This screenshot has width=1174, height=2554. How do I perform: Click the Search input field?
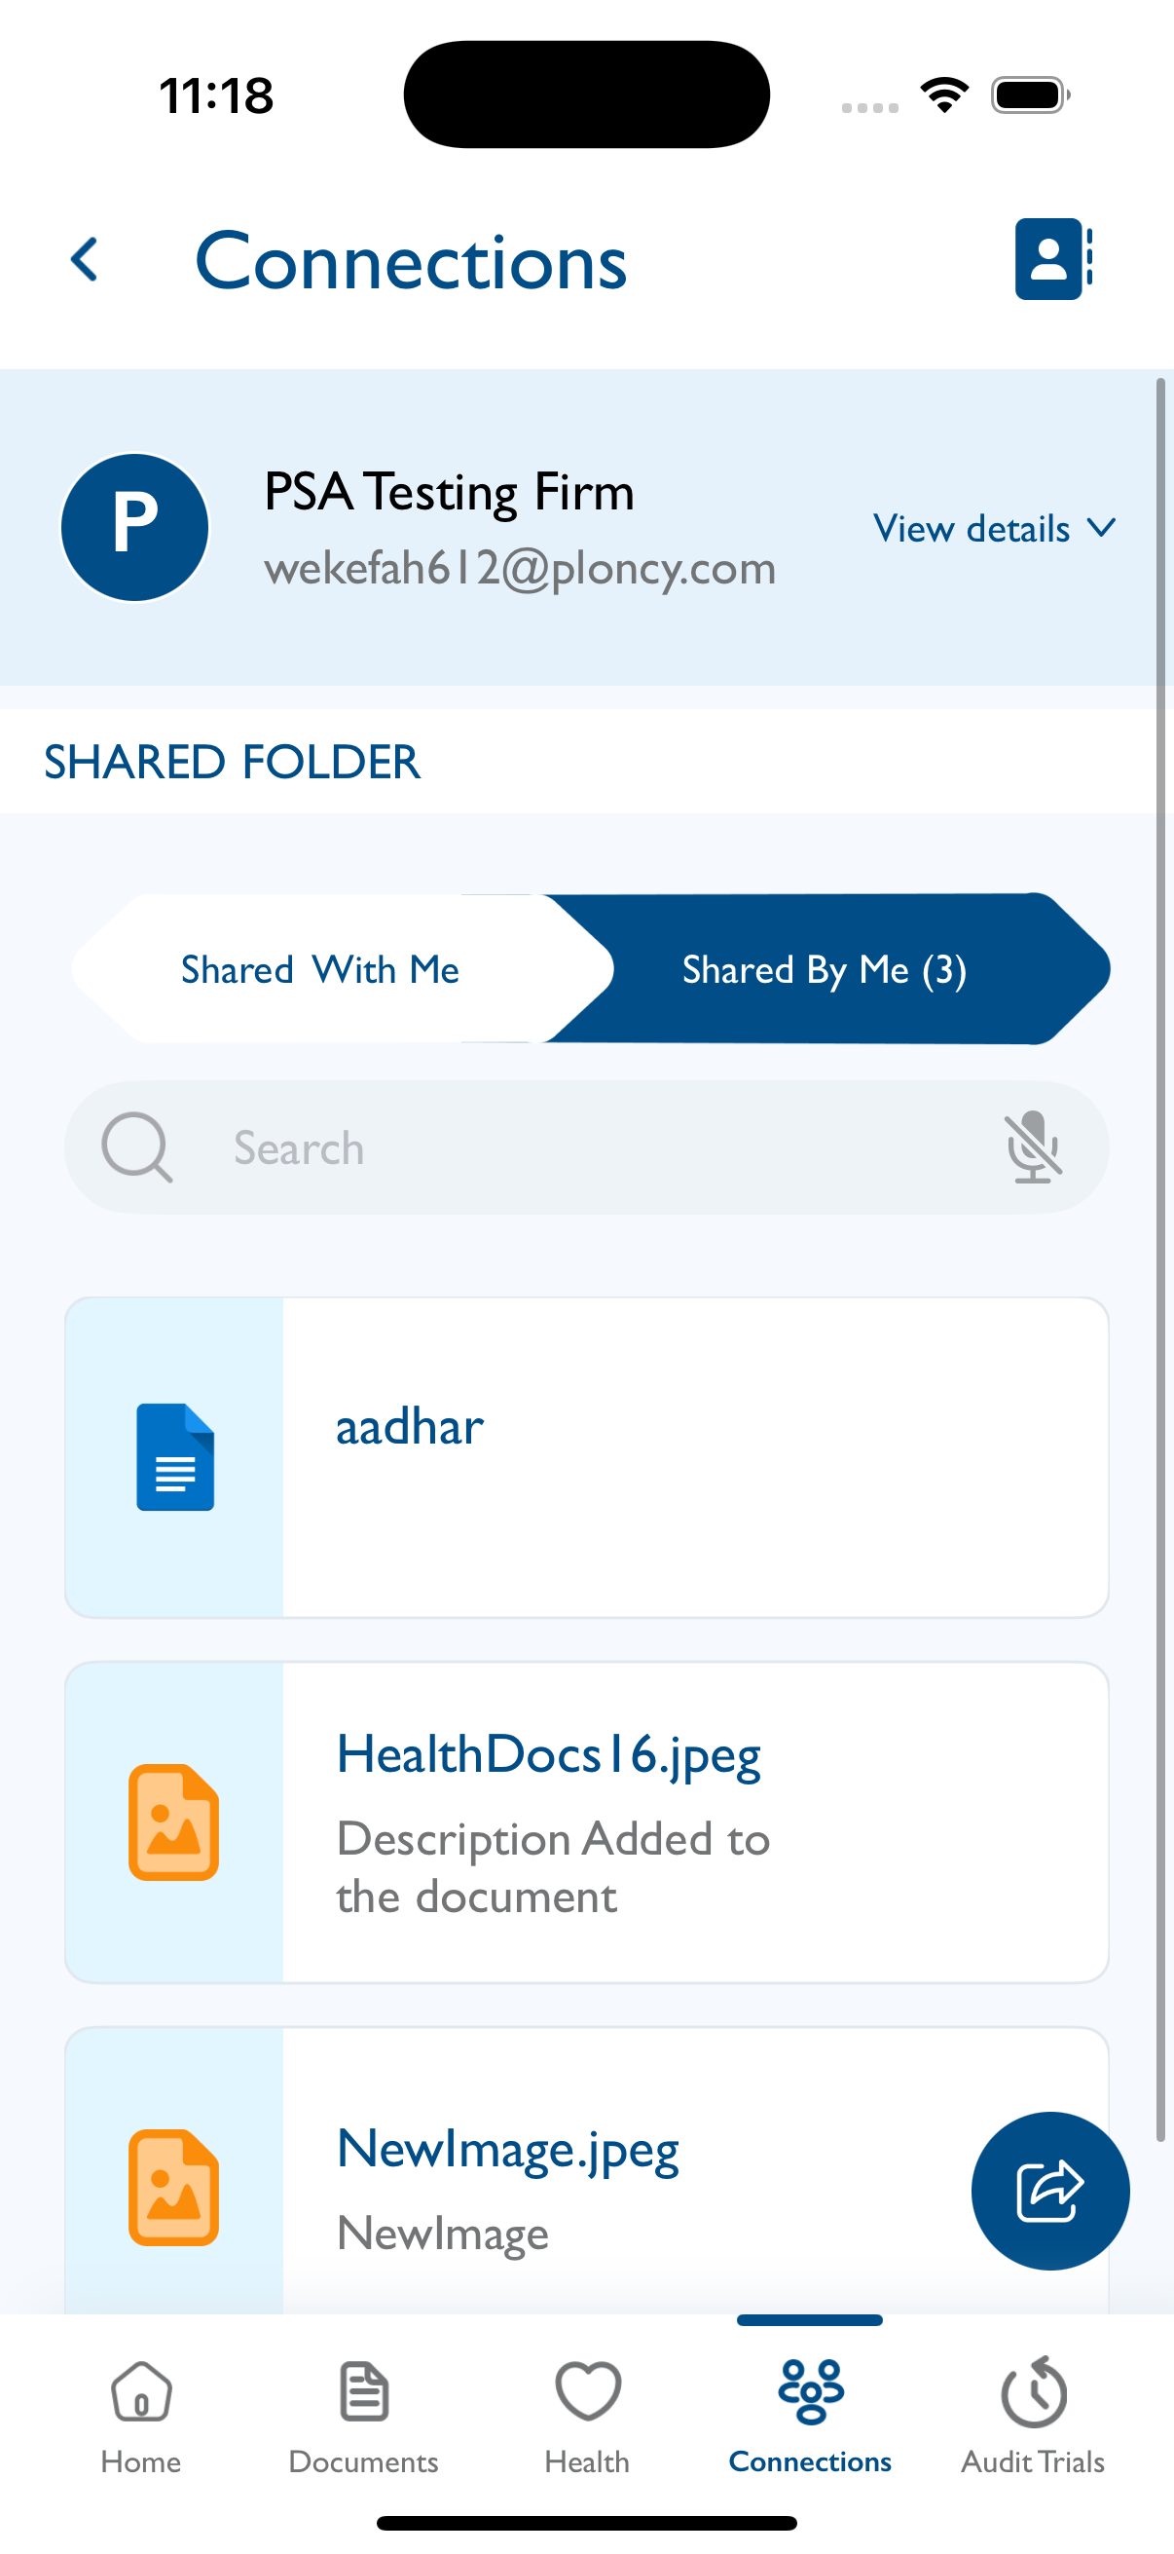point(586,1147)
